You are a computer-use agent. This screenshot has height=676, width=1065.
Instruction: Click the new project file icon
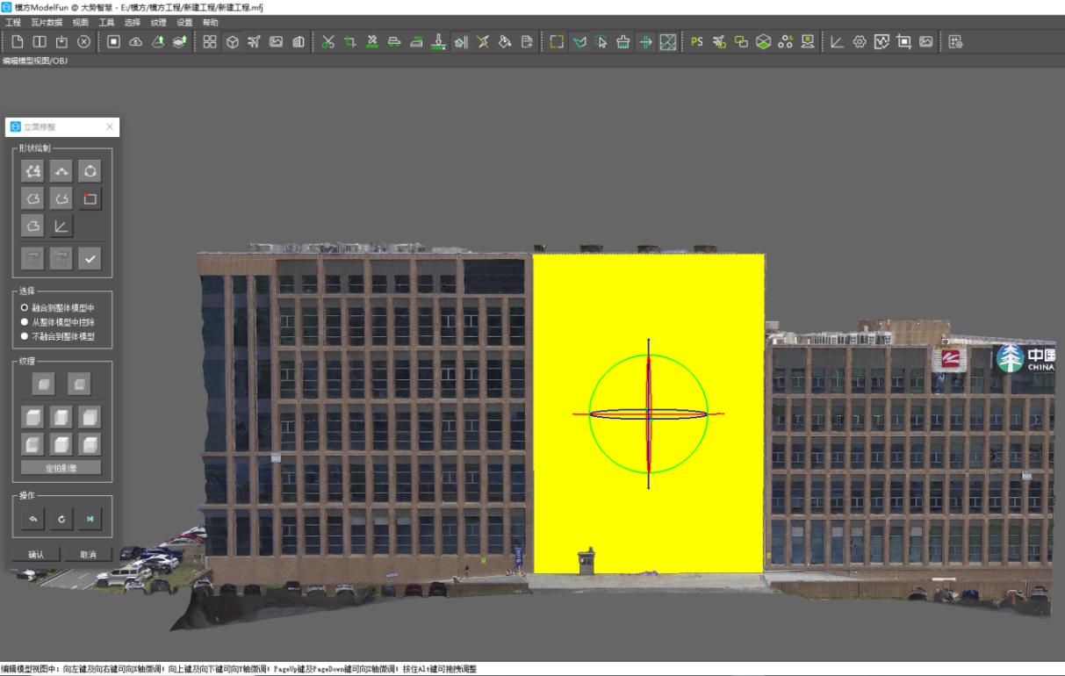click(x=17, y=41)
